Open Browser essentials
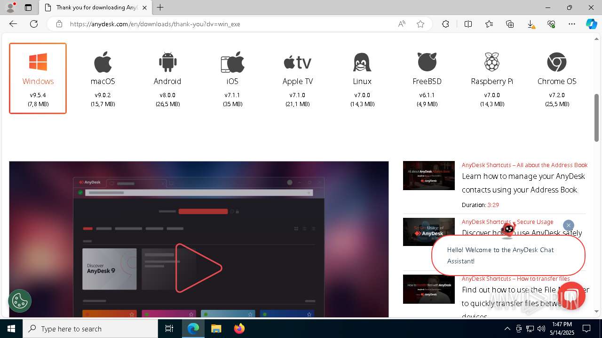602x338 pixels. coord(551,24)
